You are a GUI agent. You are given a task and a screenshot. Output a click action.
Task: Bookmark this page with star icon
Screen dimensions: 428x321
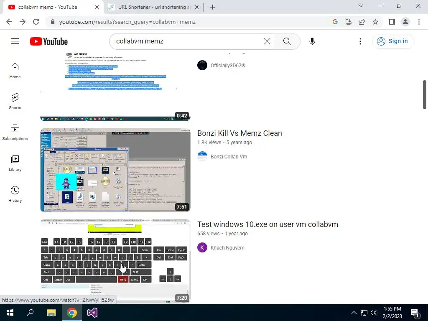(375, 22)
